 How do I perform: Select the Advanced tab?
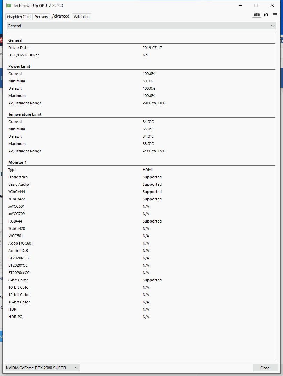[61, 16]
